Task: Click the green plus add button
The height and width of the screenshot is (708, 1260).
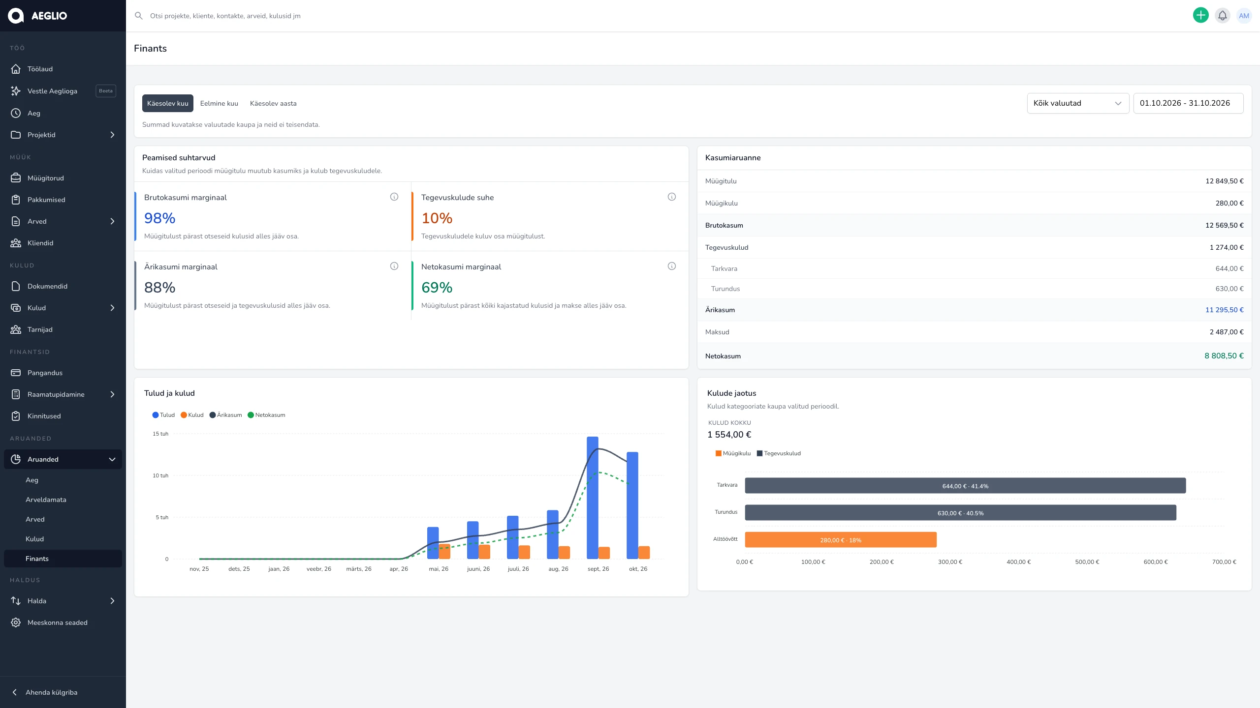Action: [x=1200, y=16]
